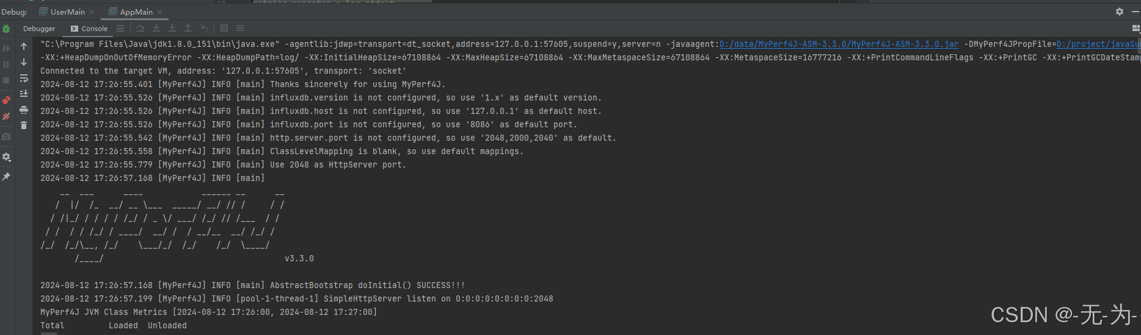The image size is (1141, 335).
Task: Open the MyPerf4J-ASM-3.3.0.jar path link
Action: (839, 44)
